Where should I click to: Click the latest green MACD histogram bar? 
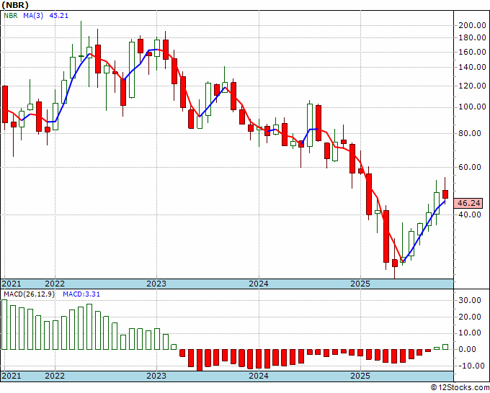[445, 347]
